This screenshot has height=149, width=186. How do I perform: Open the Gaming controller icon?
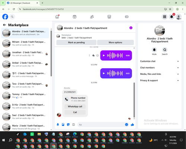tap(126, 17)
